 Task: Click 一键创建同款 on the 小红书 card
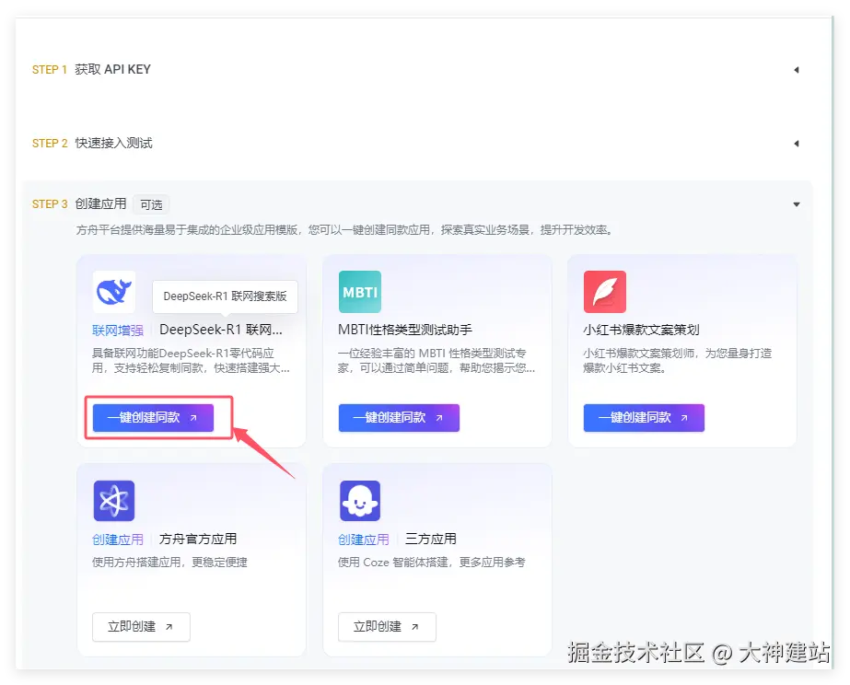click(643, 417)
